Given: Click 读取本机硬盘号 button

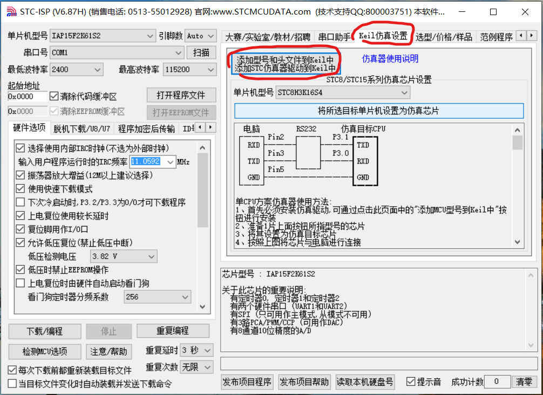Looking at the screenshot, I should click(365, 382).
